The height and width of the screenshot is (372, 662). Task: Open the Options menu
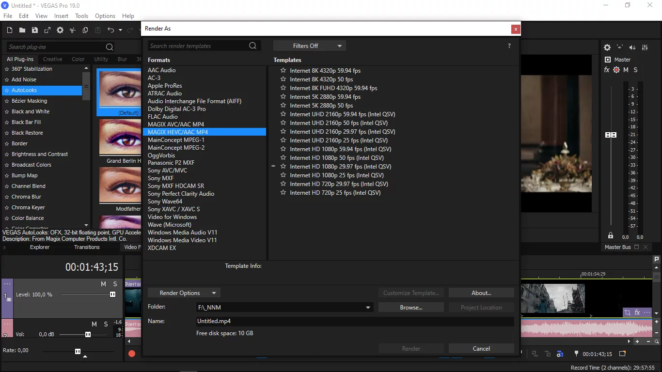pyautogui.click(x=105, y=16)
